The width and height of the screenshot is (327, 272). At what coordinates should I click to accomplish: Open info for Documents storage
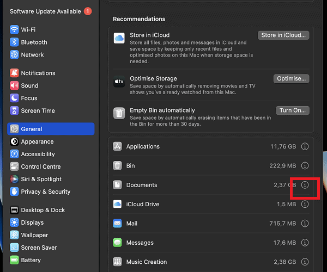pos(305,185)
